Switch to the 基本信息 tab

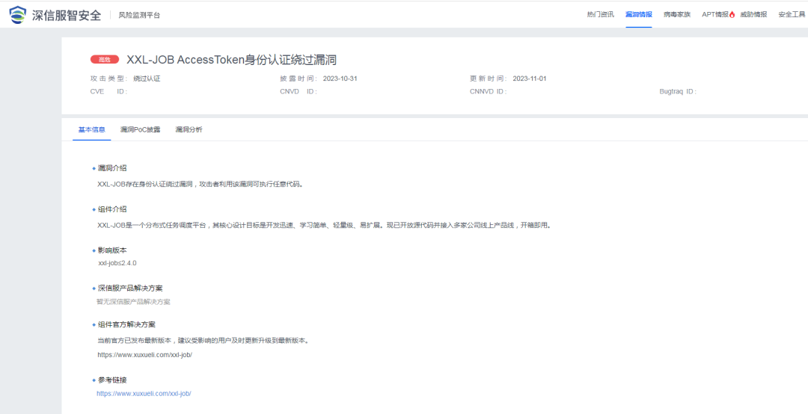tap(92, 130)
